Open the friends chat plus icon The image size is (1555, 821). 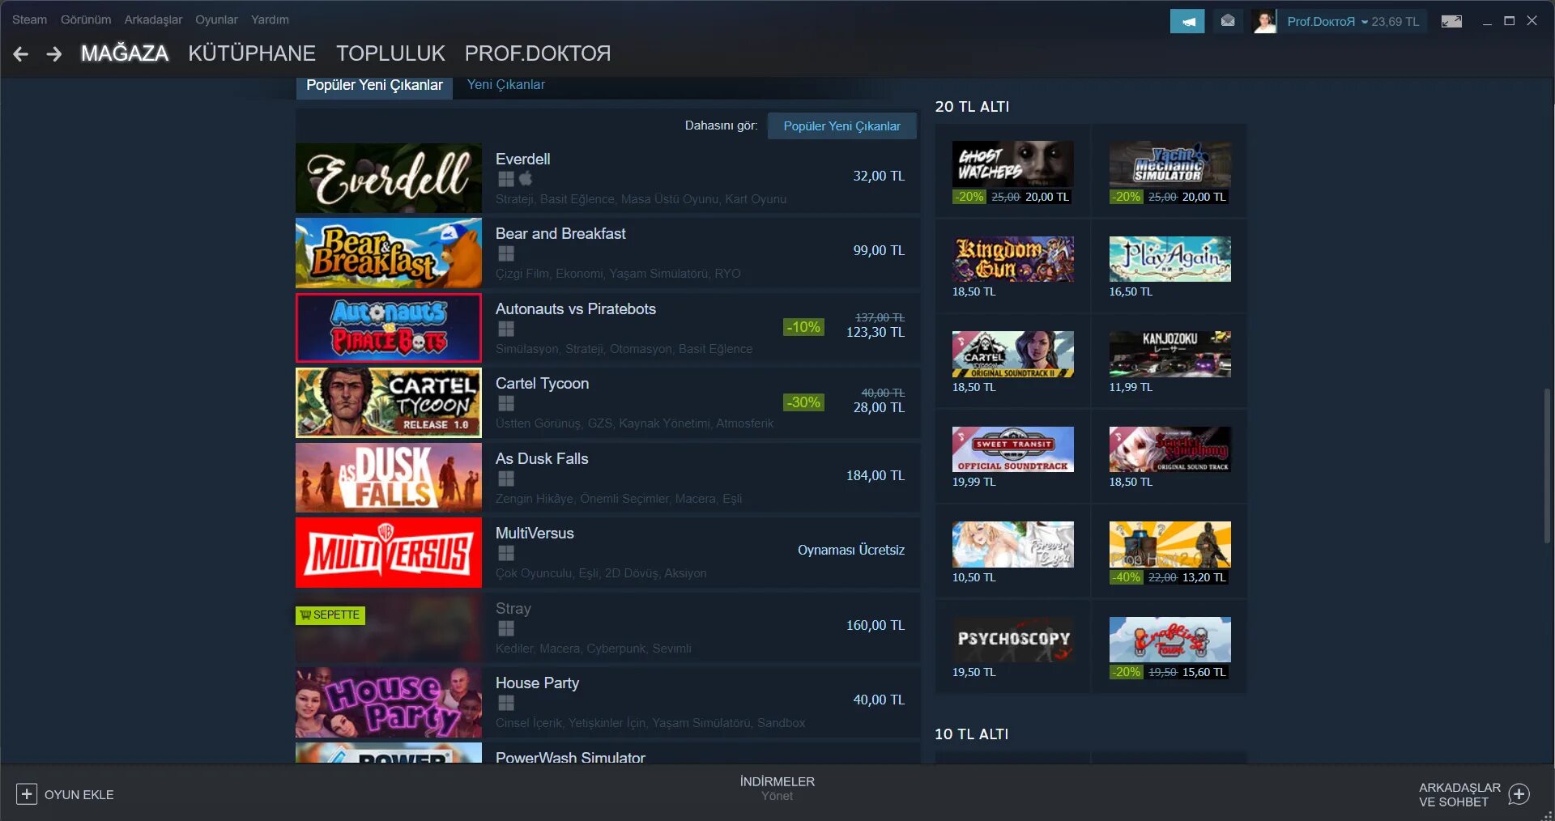[x=1519, y=794]
